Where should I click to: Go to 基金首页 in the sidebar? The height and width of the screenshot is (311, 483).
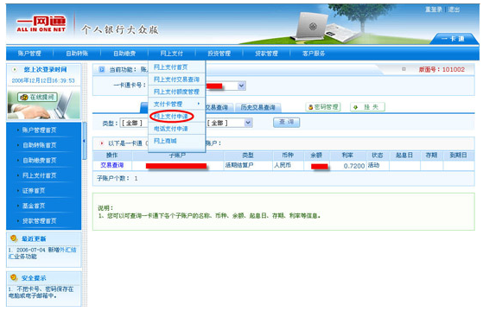[34, 206]
